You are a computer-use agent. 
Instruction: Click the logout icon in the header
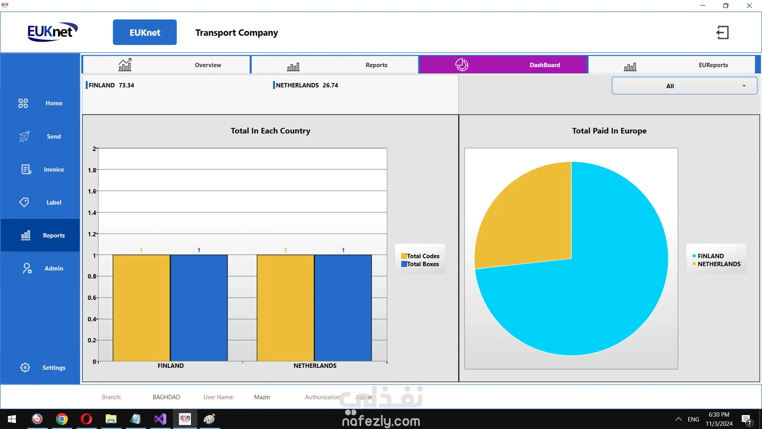click(x=722, y=33)
